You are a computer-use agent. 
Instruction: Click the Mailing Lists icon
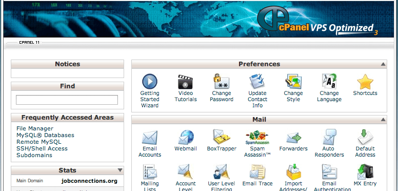pos(149,172)
